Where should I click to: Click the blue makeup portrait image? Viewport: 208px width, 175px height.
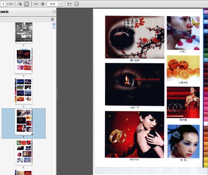point(183,141)
